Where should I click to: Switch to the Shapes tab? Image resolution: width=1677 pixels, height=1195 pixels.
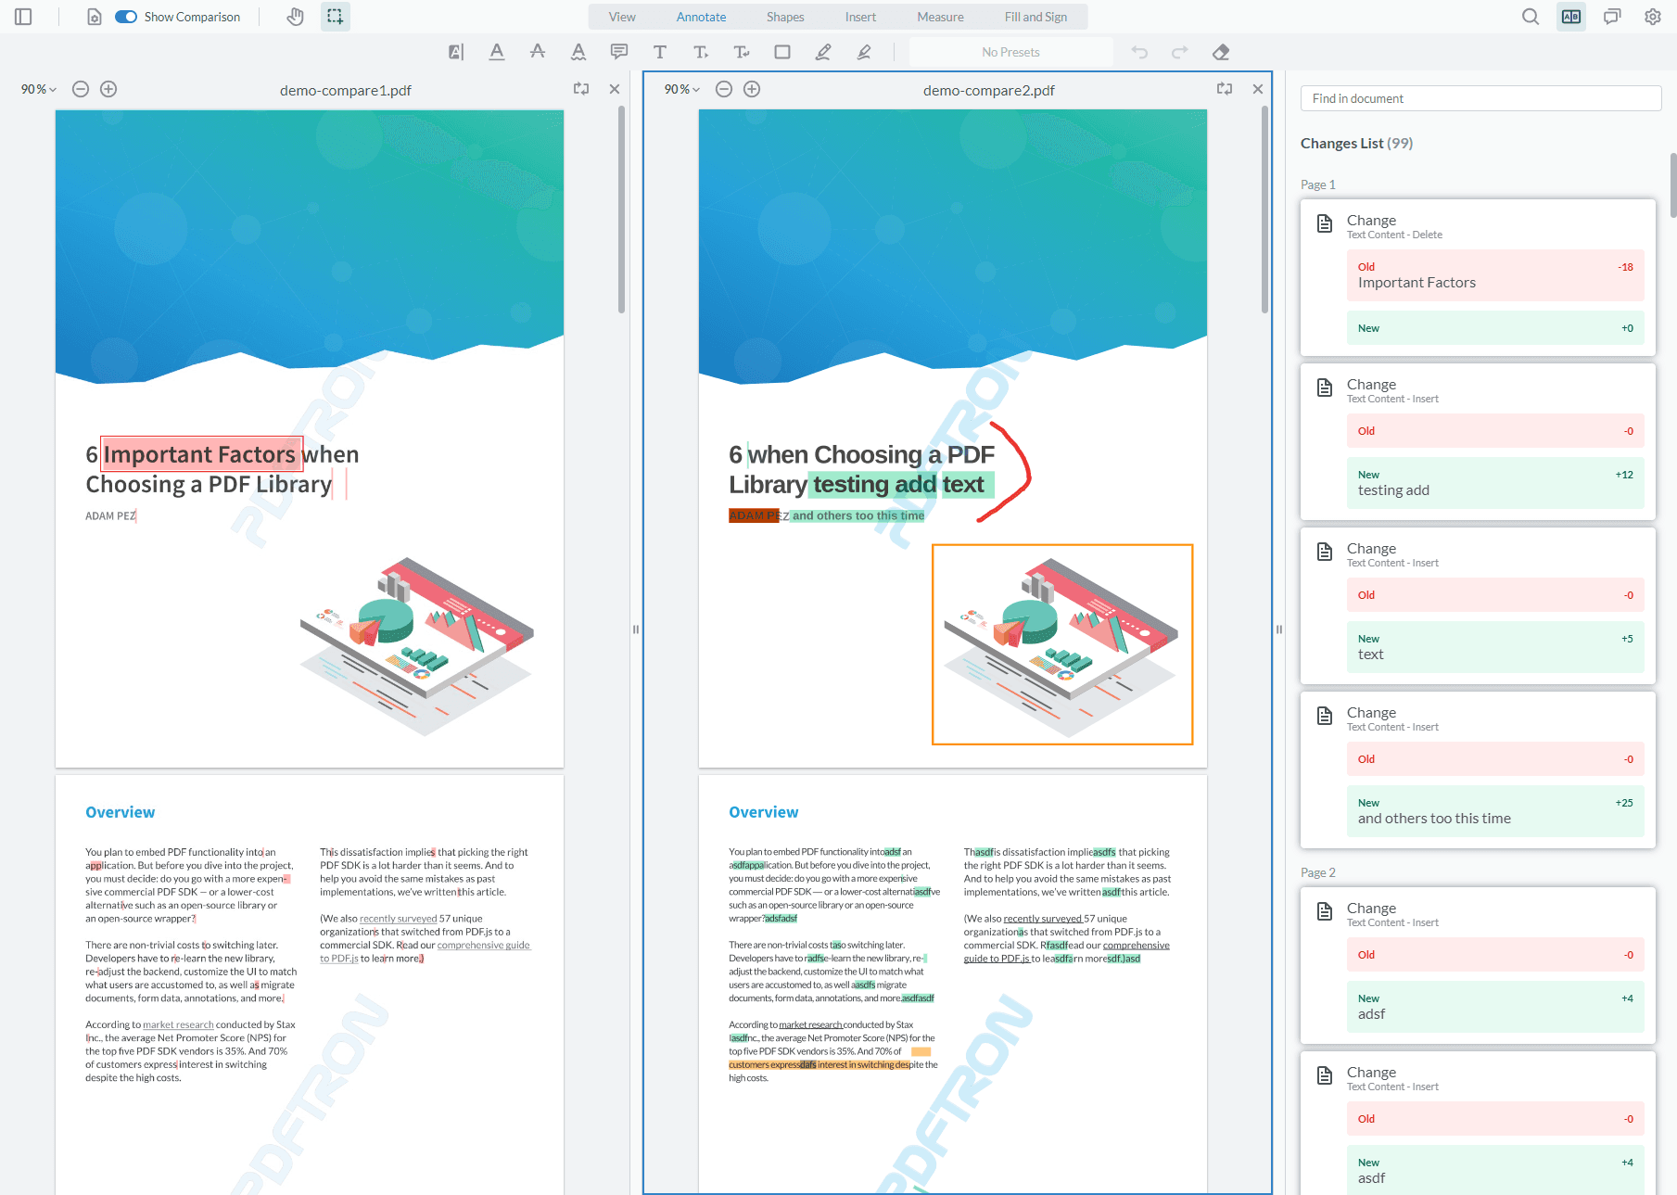784,17
